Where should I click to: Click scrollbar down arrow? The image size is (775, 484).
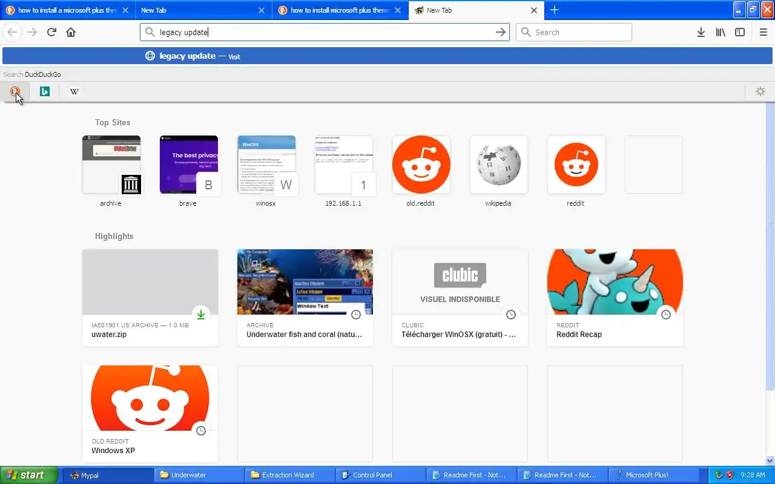[770, 460]
